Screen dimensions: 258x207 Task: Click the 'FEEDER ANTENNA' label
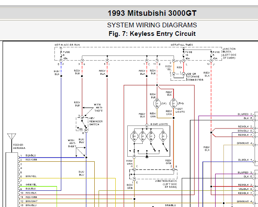click(19, 146)
